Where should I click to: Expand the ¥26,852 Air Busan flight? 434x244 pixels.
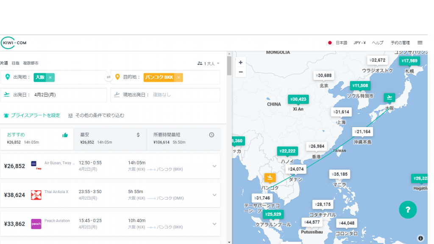[x=214, y=166]
